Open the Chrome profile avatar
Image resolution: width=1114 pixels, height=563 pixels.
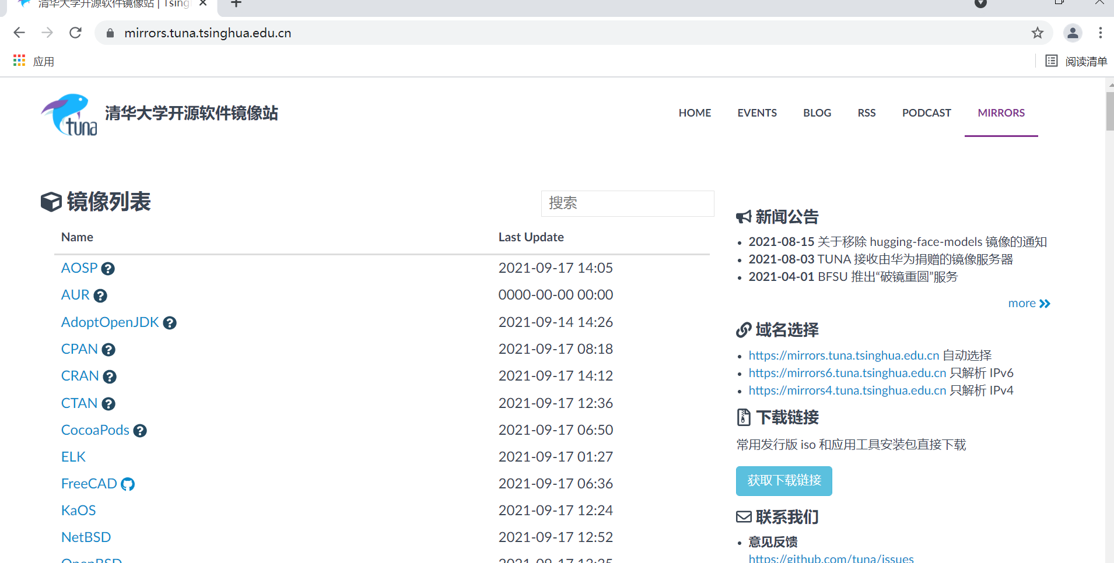(1073, 33)
